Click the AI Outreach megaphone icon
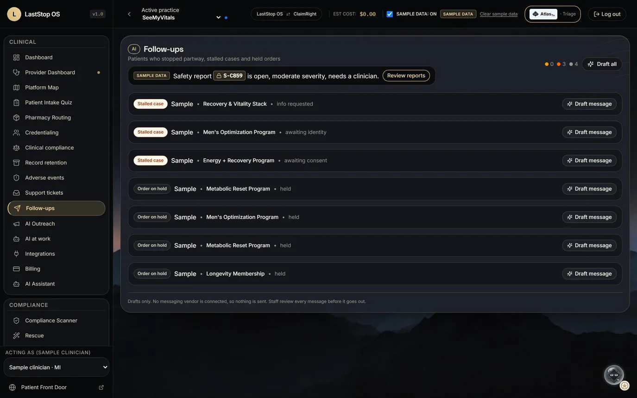The width and height of the screenshot is (637, 398). tap(16, 224)
